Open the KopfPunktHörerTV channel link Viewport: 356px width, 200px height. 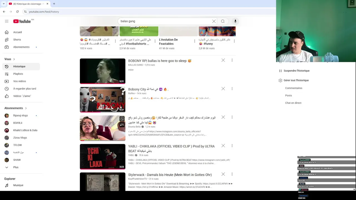click(137, 179)
